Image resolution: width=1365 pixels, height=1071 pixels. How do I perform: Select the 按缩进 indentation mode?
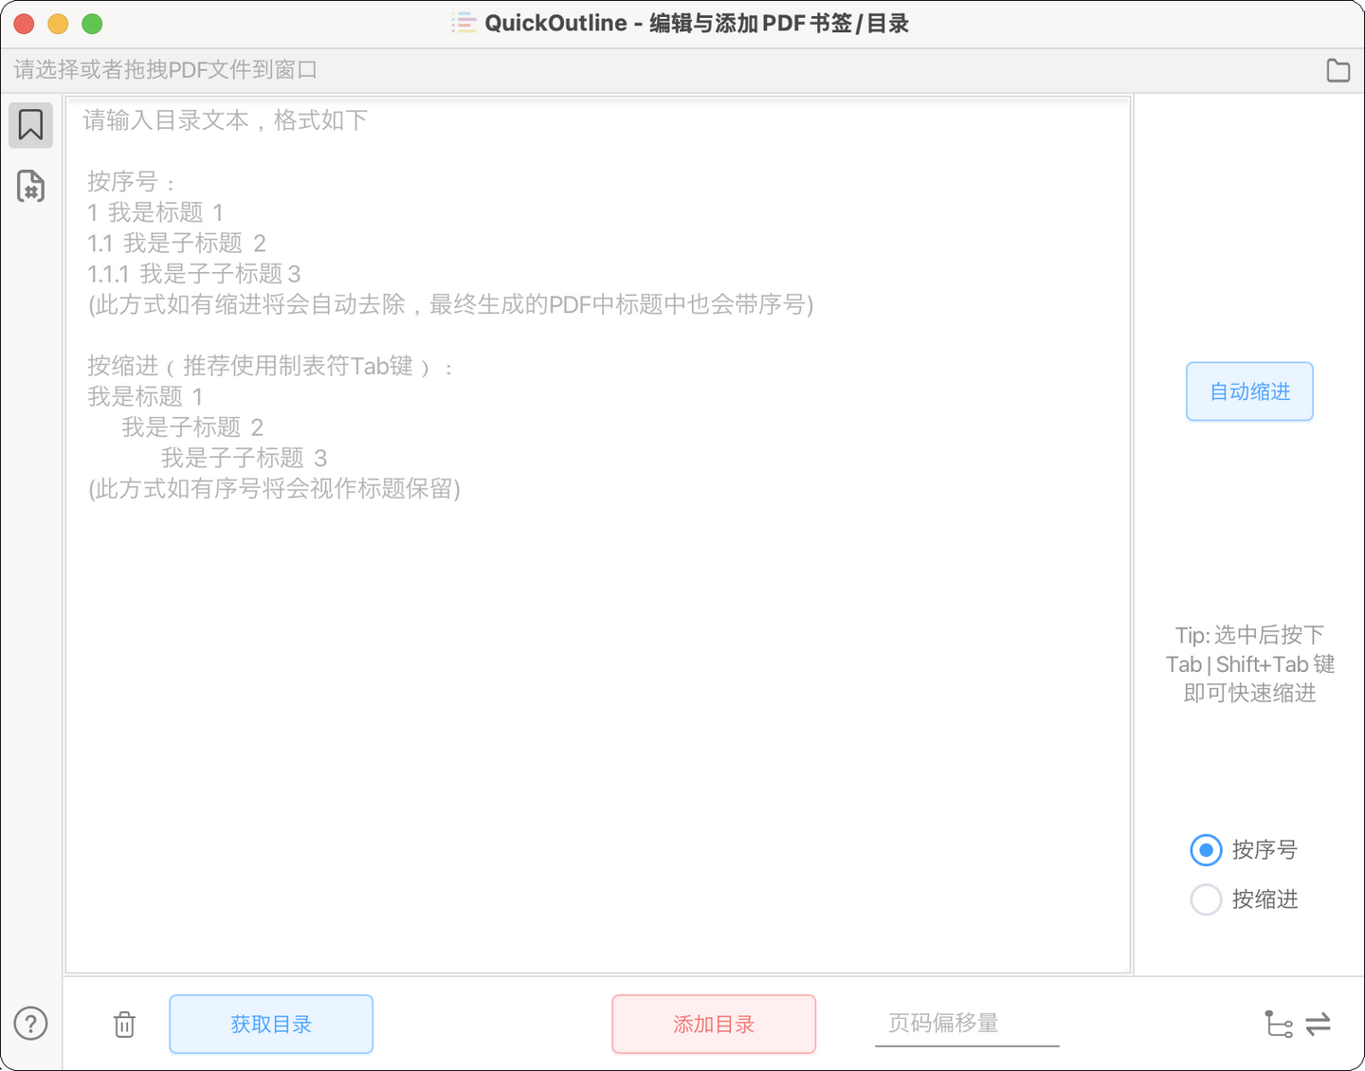pos(1205,899)
